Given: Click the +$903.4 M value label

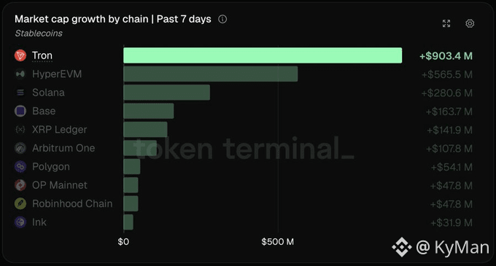Looking at the screenshot, I should coord(446,56).
